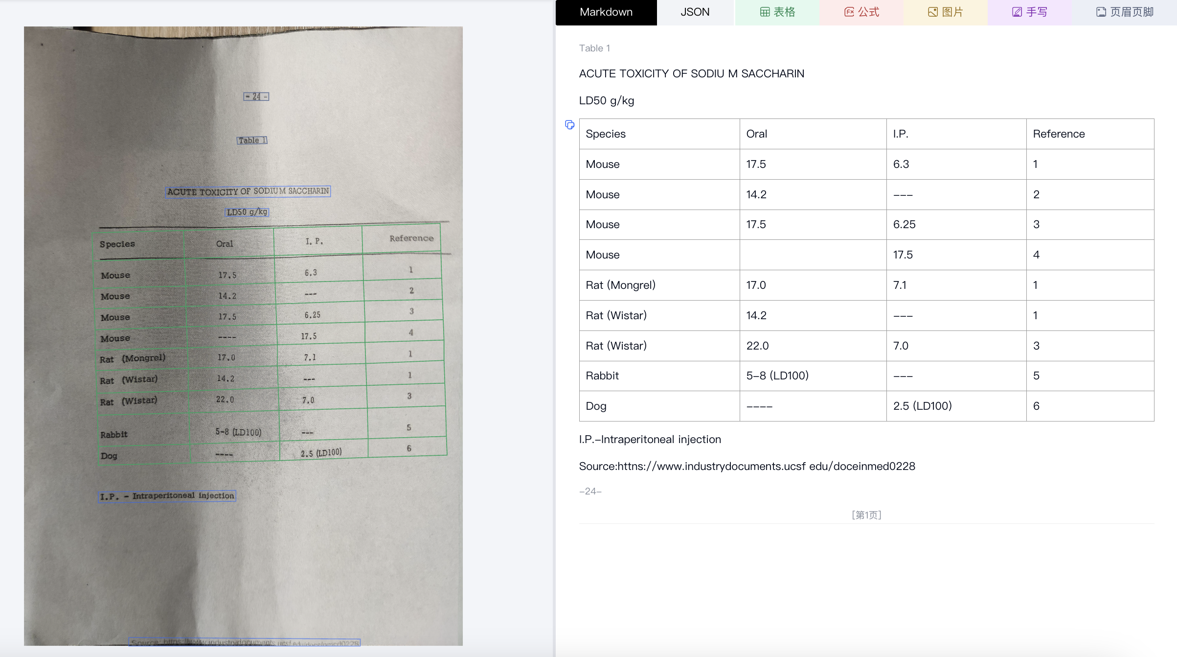Click the Source URL box at page bottom
This screenshot has height=657, width=1177.
pyautogui.click(x=245, y=642)
